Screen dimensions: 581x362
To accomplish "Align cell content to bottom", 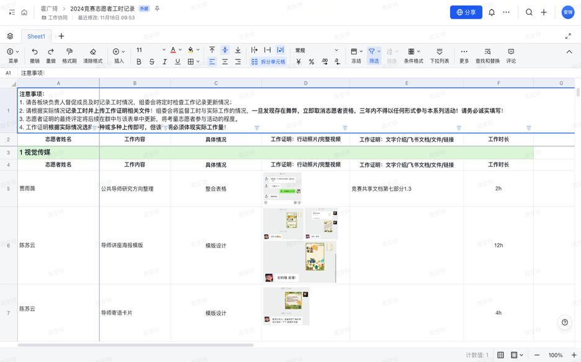I will click(x=238, y=50).
